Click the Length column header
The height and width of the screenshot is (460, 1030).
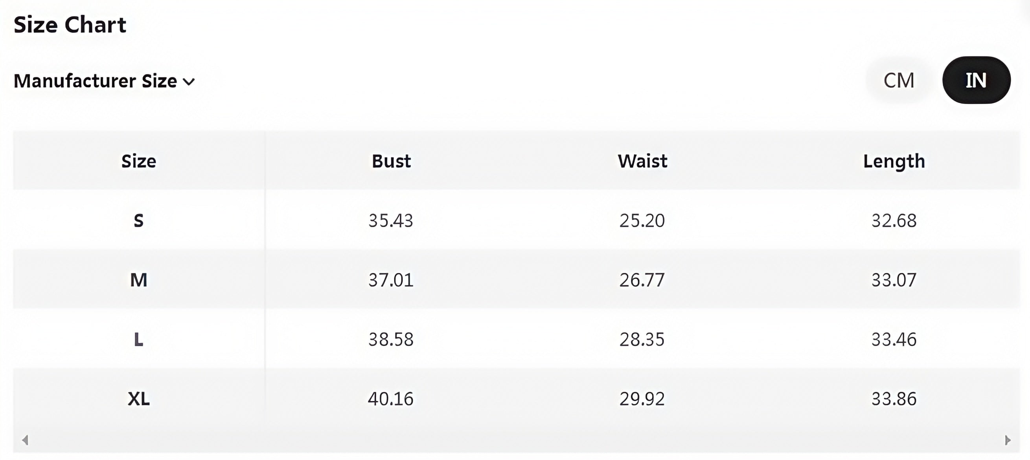click(894, 161)
